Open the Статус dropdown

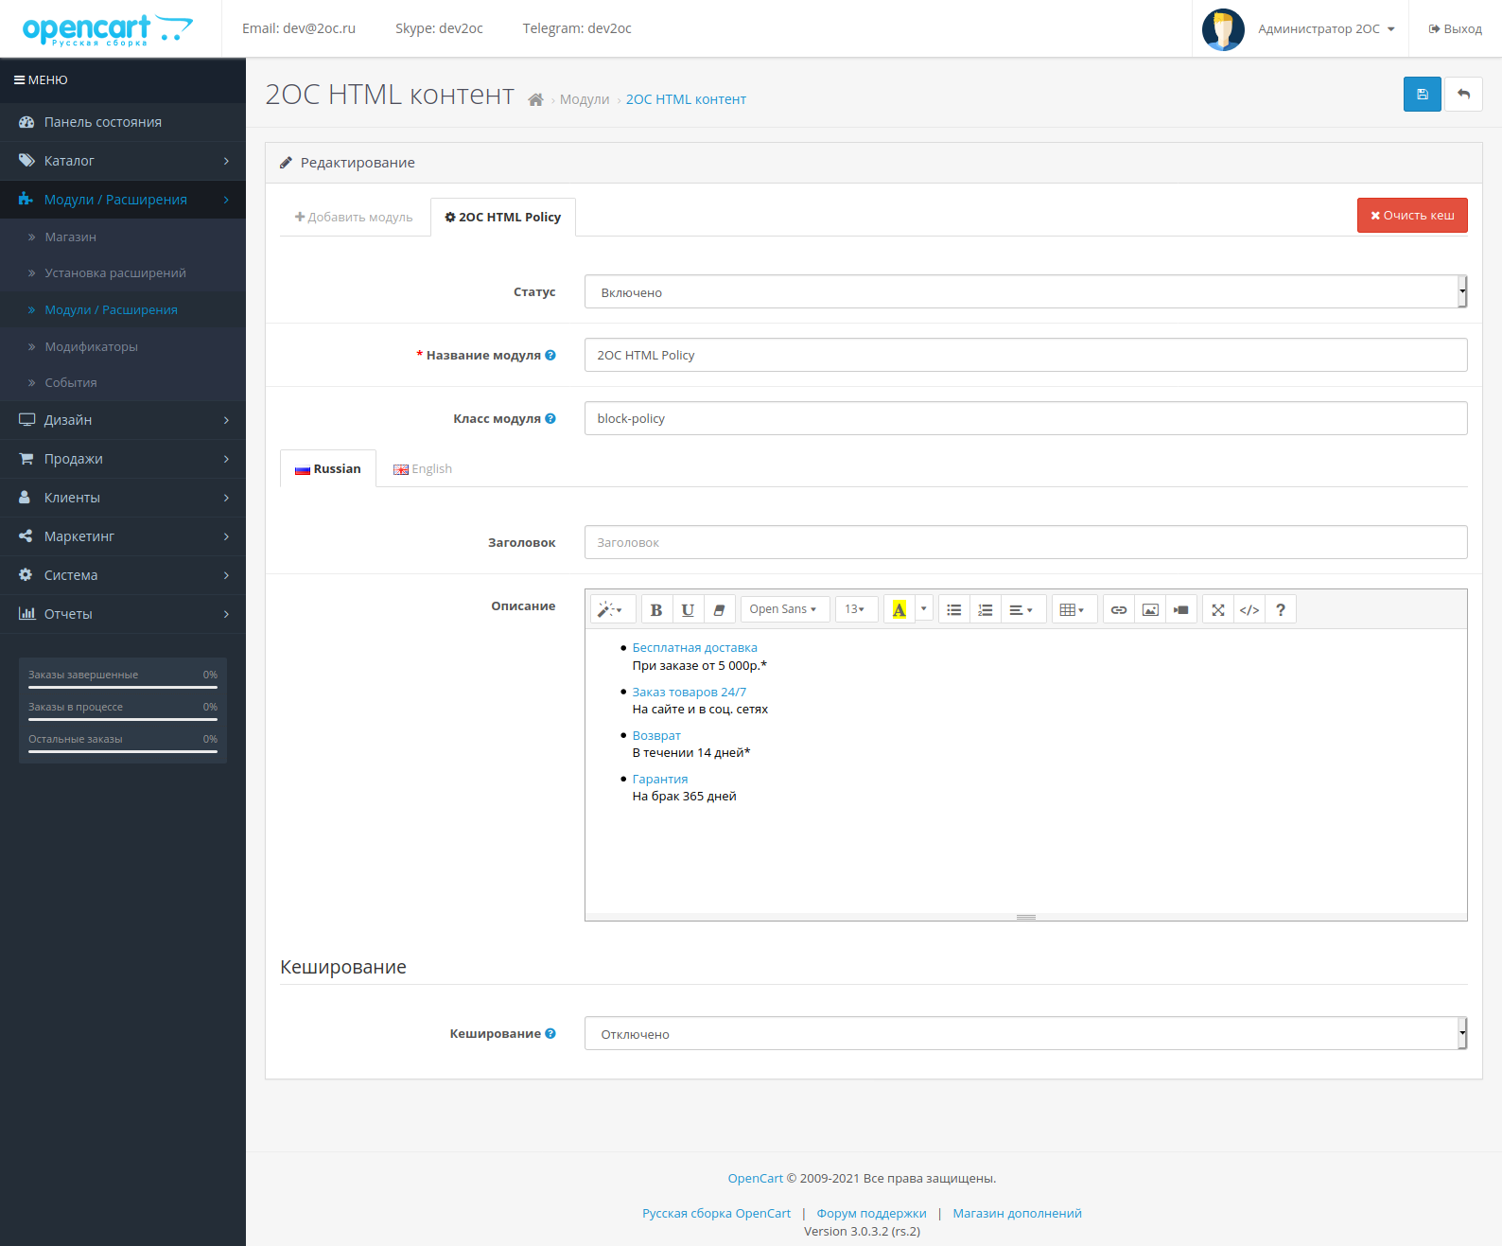pyautogui.click(x=1025, y=292)
